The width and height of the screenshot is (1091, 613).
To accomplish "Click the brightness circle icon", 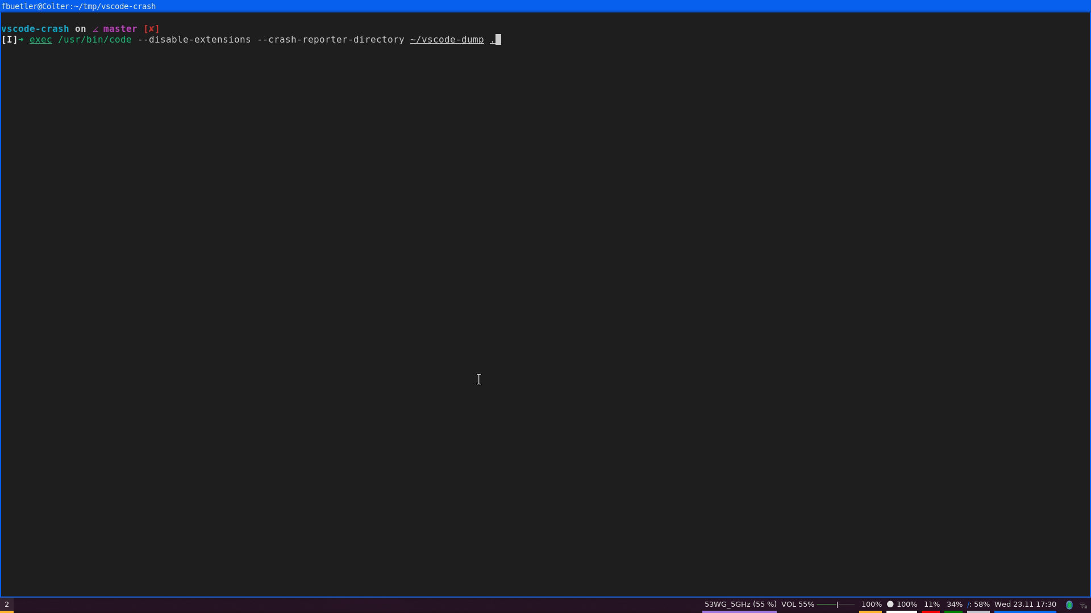I will [890, 604].
